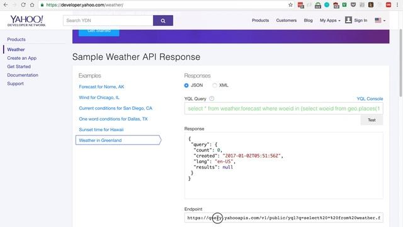Choose Forecast for Nome, AK example
The width and height of the screenshot is (403, 227).
pos(101,87)
